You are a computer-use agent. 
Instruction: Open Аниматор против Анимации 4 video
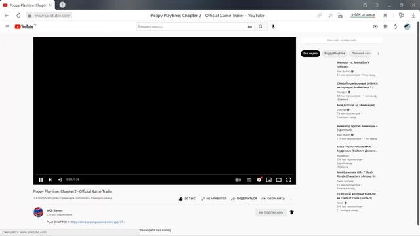[x=357, y=128]
